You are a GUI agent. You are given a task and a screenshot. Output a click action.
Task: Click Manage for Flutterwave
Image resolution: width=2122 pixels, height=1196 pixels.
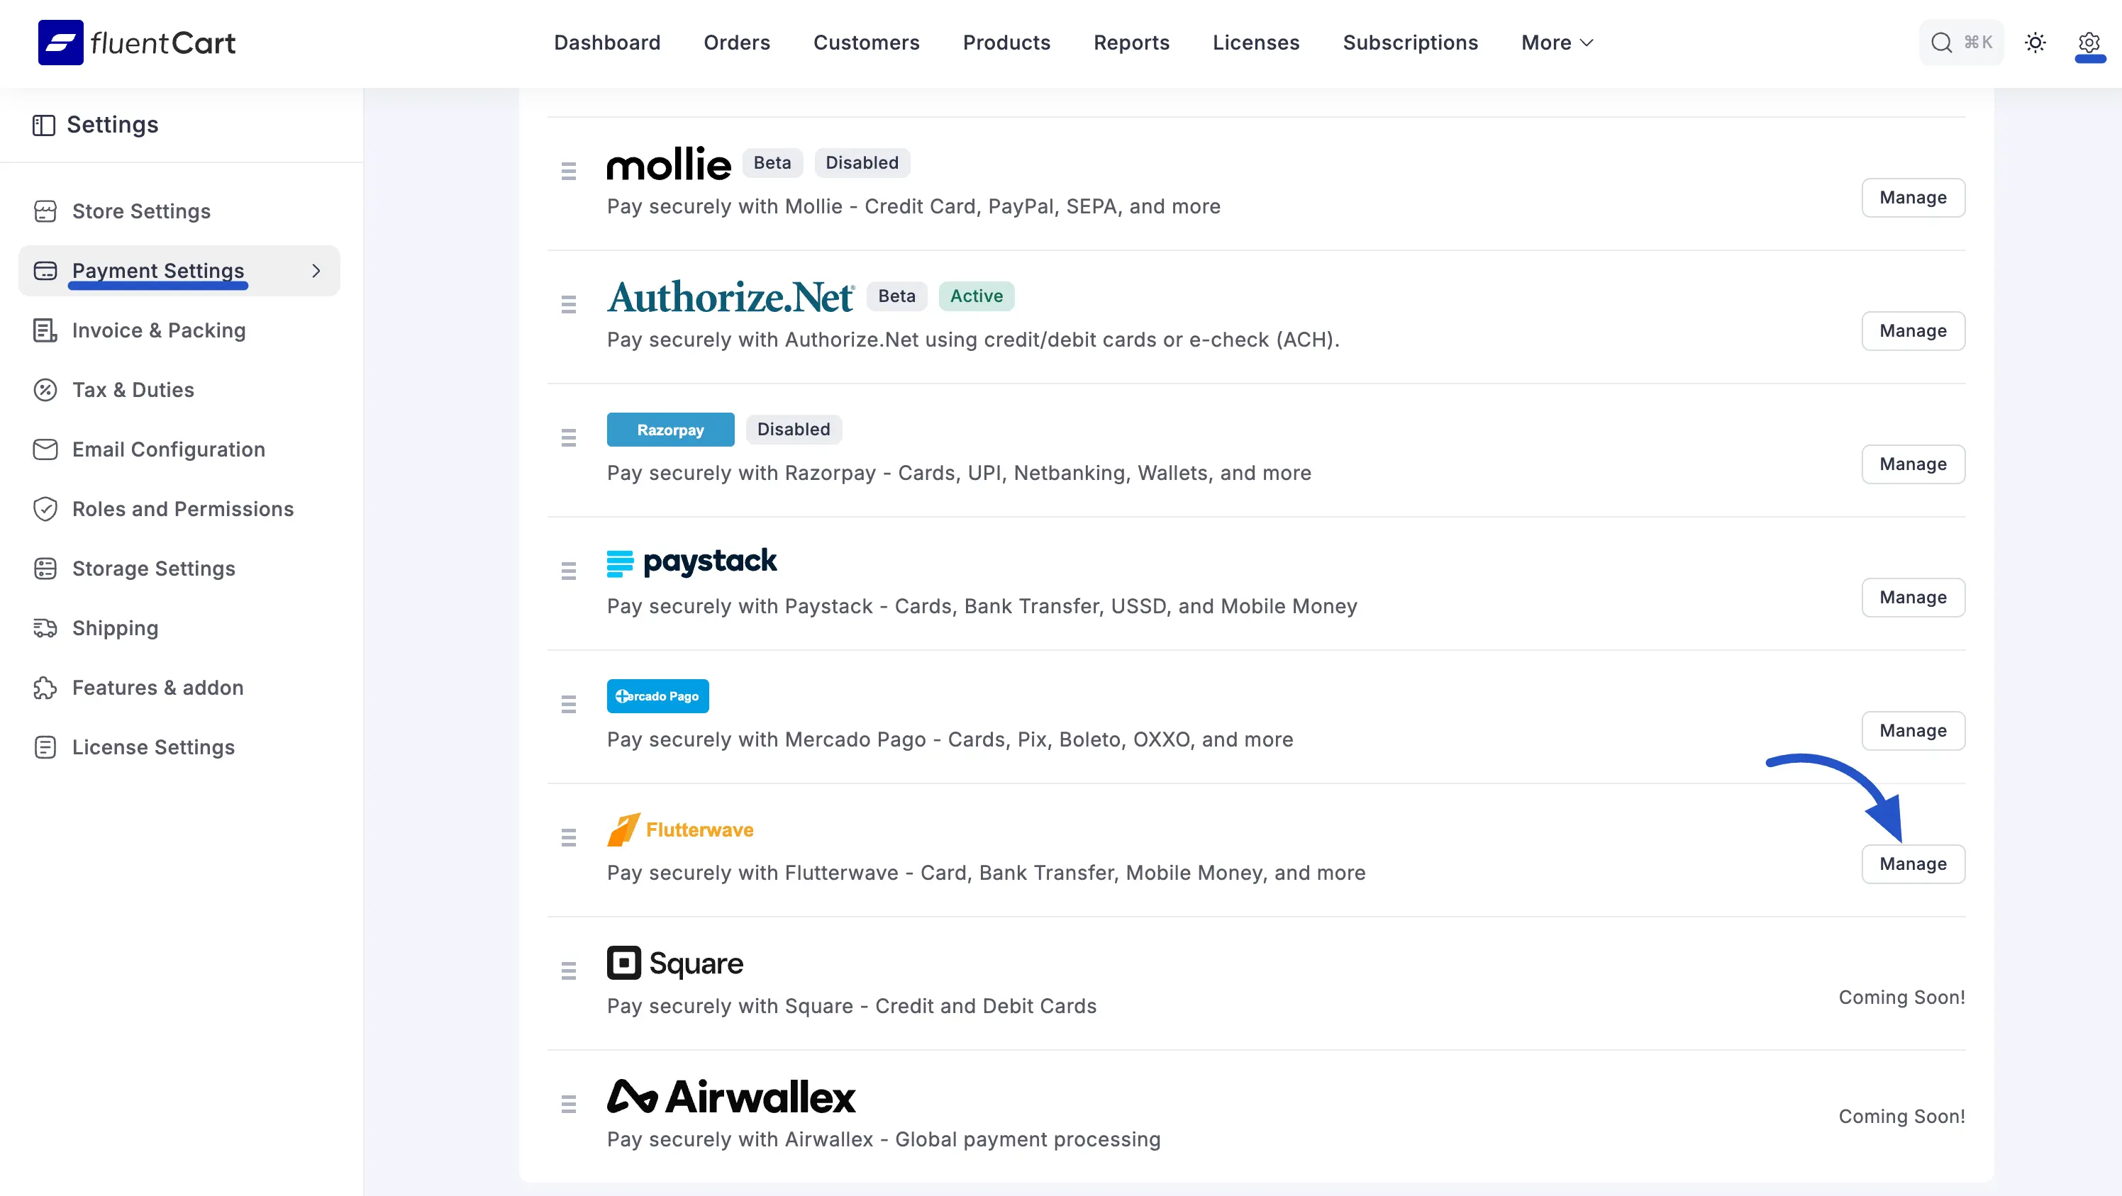pos(1912,864)
